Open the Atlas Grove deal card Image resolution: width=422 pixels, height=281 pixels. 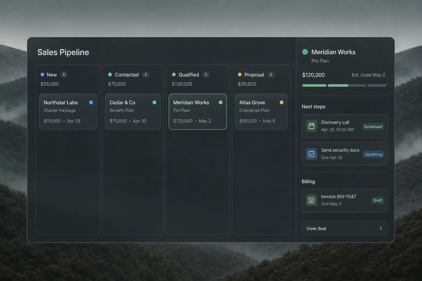point(261,112)
